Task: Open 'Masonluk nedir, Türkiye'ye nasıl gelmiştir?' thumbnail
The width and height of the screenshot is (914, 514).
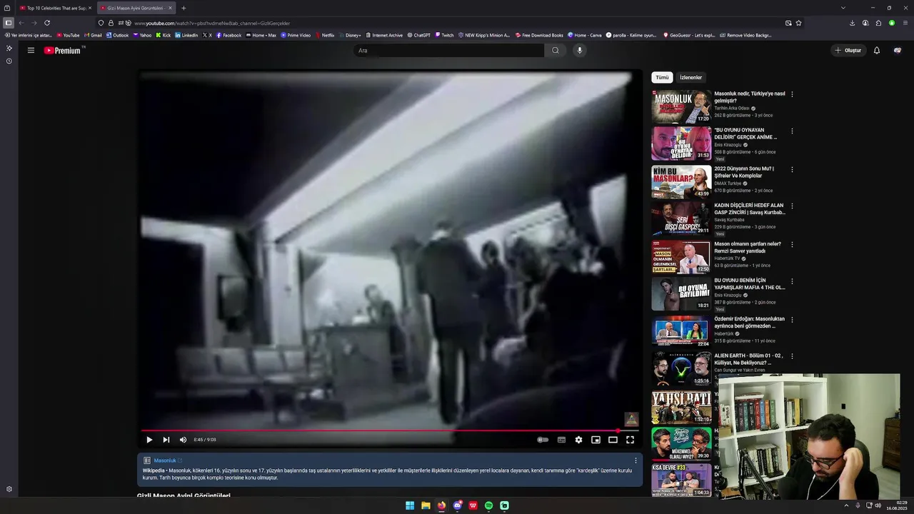Action: point(681,106)
